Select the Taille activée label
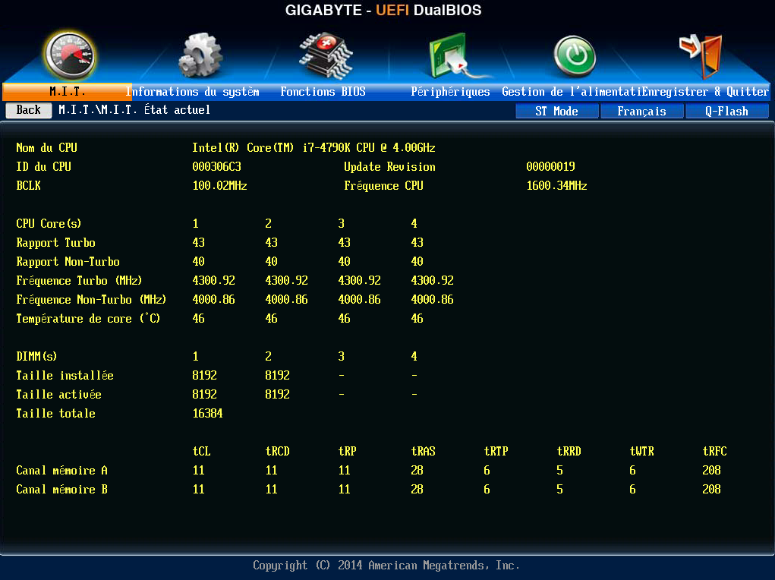This screenshot has width=775, height=580. click(x=58, y=395)
